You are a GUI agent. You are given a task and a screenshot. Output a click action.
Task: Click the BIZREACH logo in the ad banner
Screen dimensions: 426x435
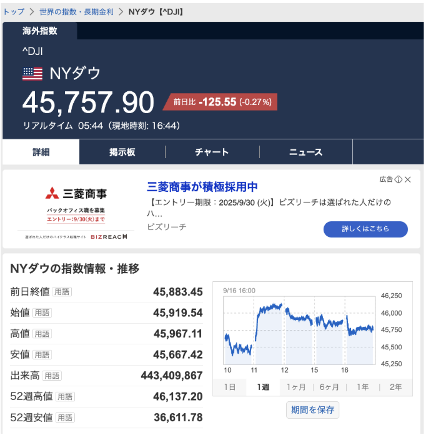pos(109,237)
